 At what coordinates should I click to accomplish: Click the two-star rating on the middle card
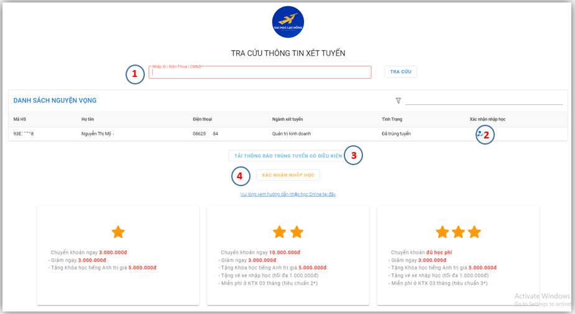coord(288,232)
